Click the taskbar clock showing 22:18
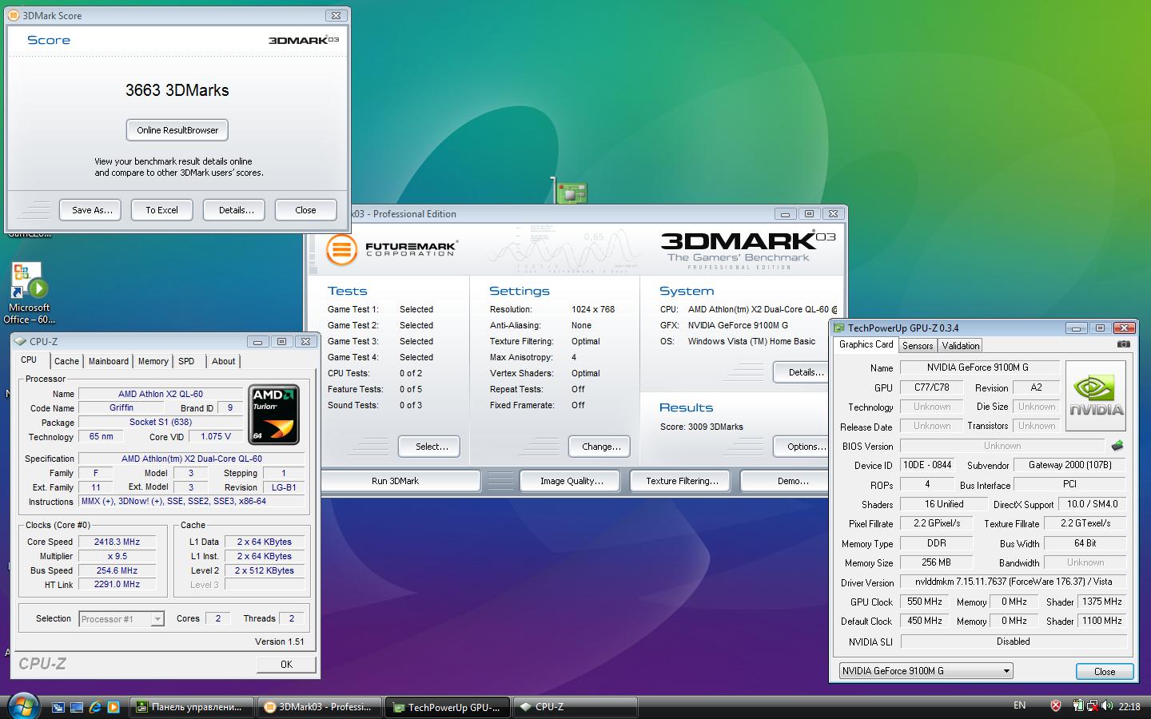This screenshot has height=719, width=1151. tap(1129, 706)
